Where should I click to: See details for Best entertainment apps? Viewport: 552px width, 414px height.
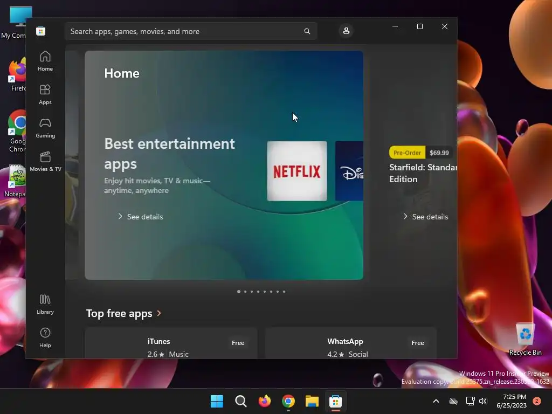point(141,217)
